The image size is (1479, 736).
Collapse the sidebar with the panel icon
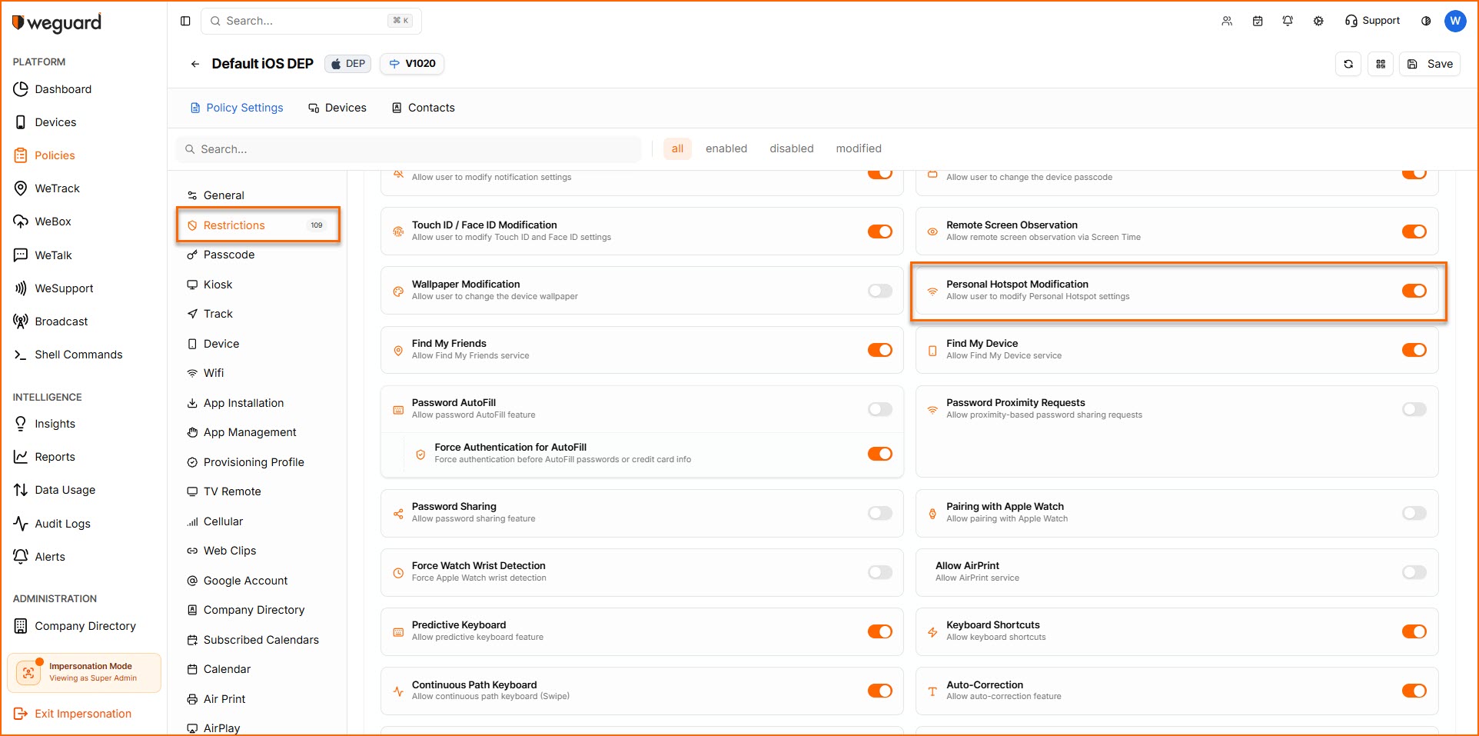(185, 21)
